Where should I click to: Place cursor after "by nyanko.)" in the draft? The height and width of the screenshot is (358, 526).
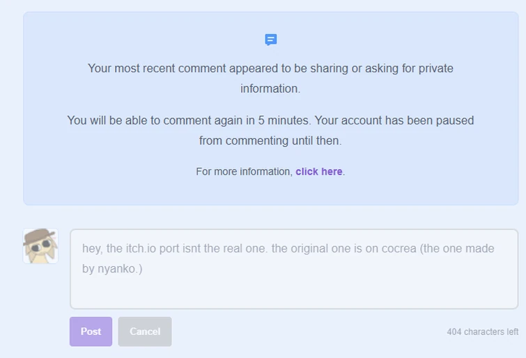pyautogui.click(x=143, y=268)
